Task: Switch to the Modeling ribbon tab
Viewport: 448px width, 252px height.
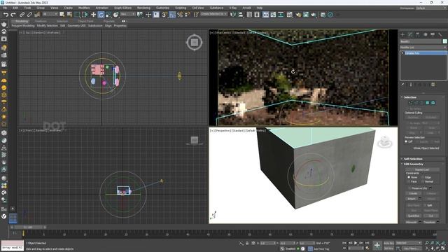Action: [x=22, y=21]
